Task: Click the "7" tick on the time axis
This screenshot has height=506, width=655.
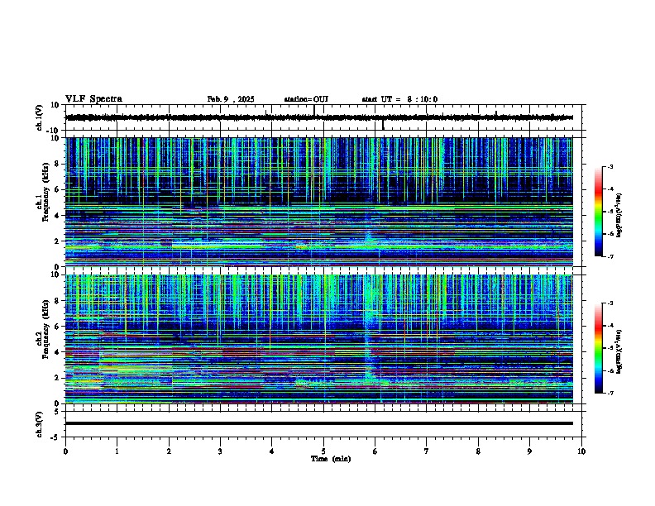Action: (427, 451)
